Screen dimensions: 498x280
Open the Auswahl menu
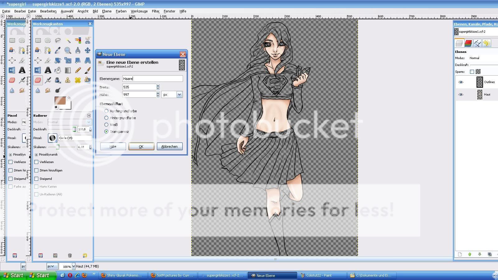point(67,11)
